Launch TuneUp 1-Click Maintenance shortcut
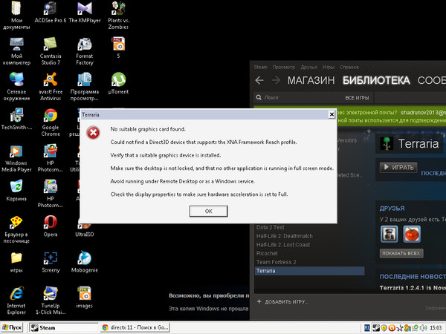The width and height of the screenshot is (446, 334). tap(51, 301)
